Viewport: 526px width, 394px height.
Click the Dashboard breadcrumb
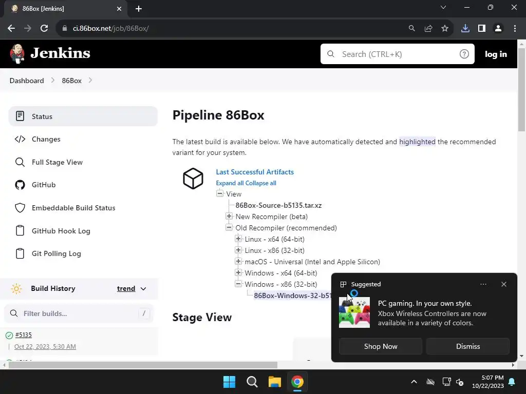tap(27, 81)
